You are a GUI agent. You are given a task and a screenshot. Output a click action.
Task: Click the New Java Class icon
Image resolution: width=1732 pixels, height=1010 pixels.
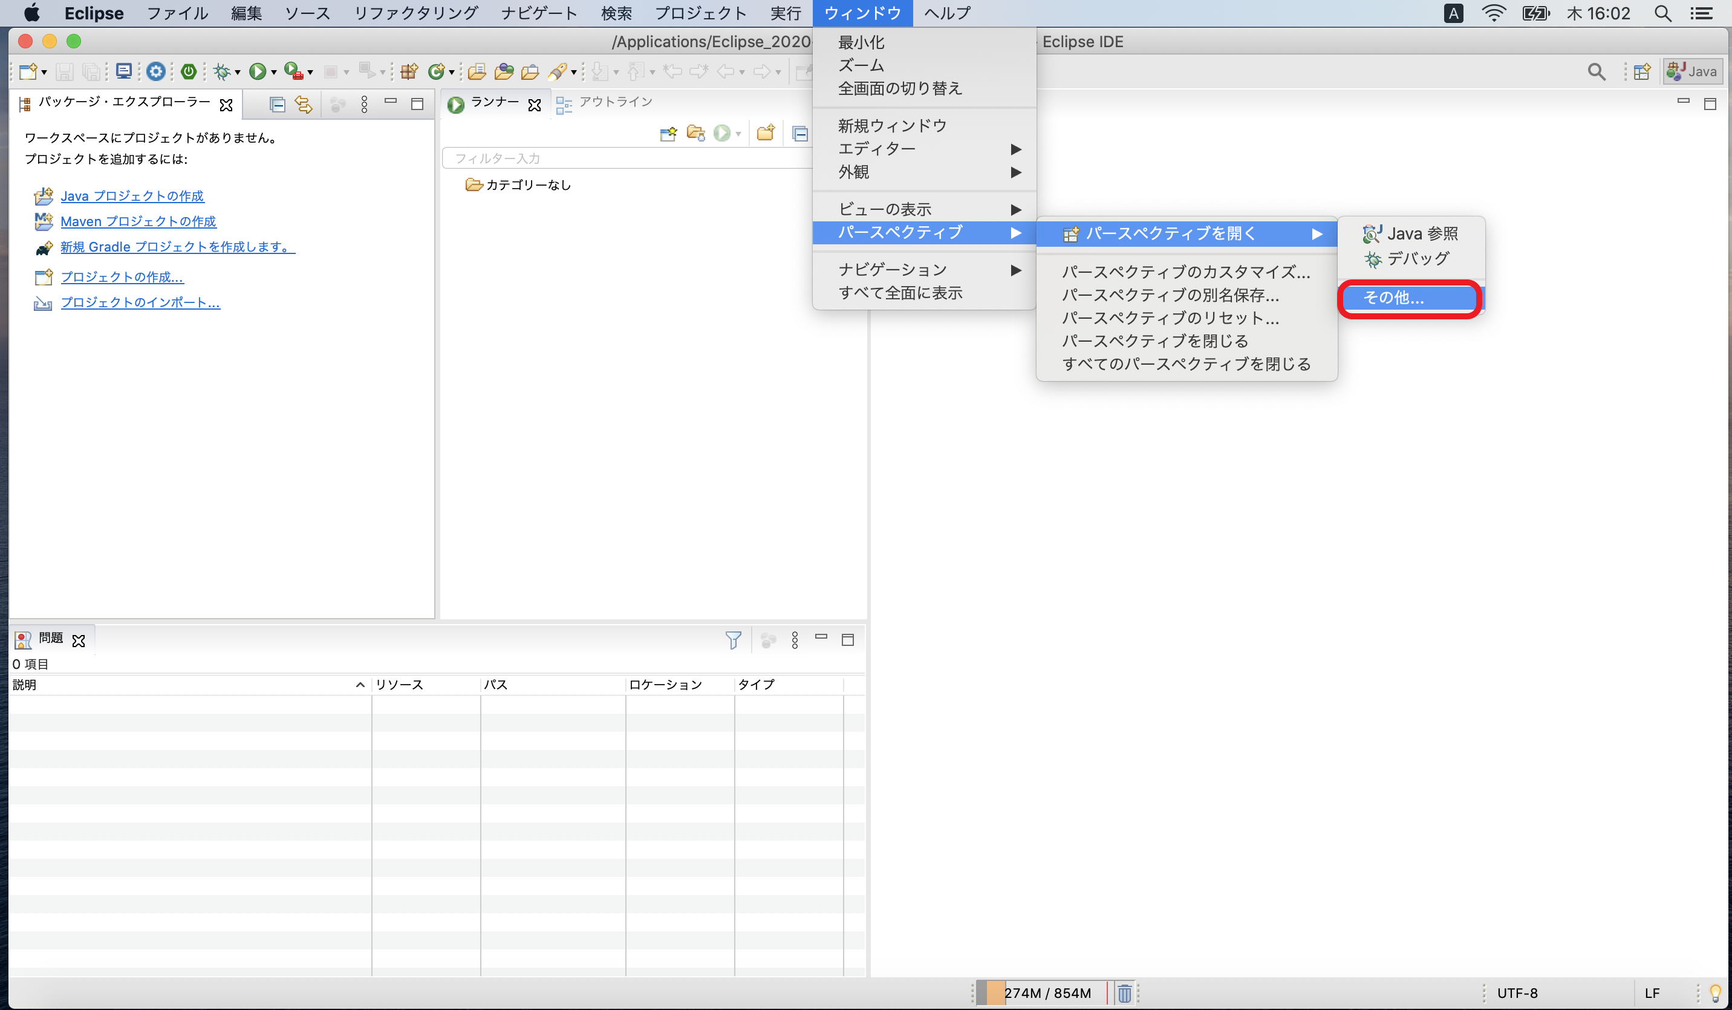[436, 71]
